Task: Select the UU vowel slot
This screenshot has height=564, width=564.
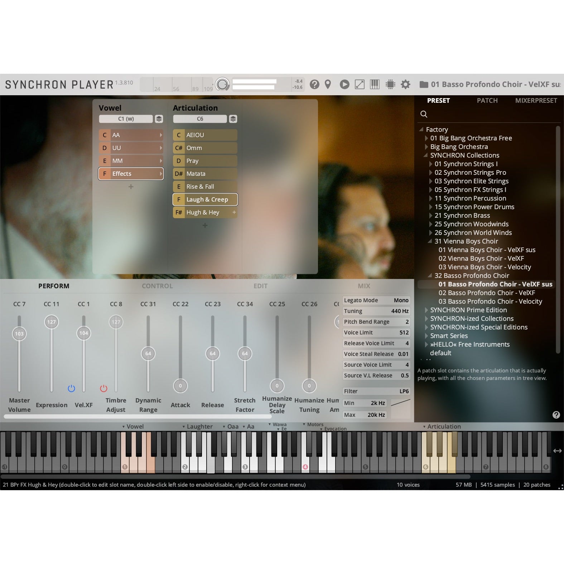Action: [131, 148]
